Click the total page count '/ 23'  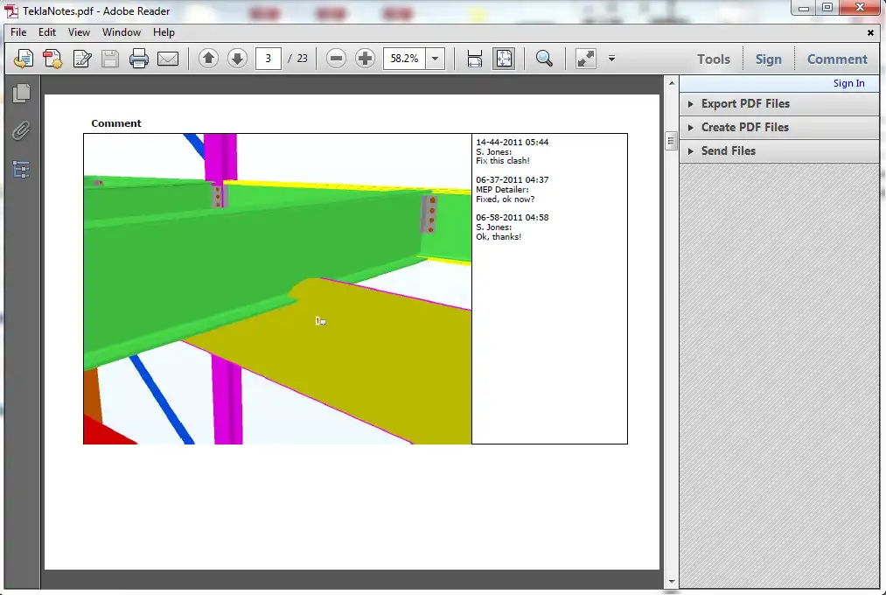pos(297,59)
